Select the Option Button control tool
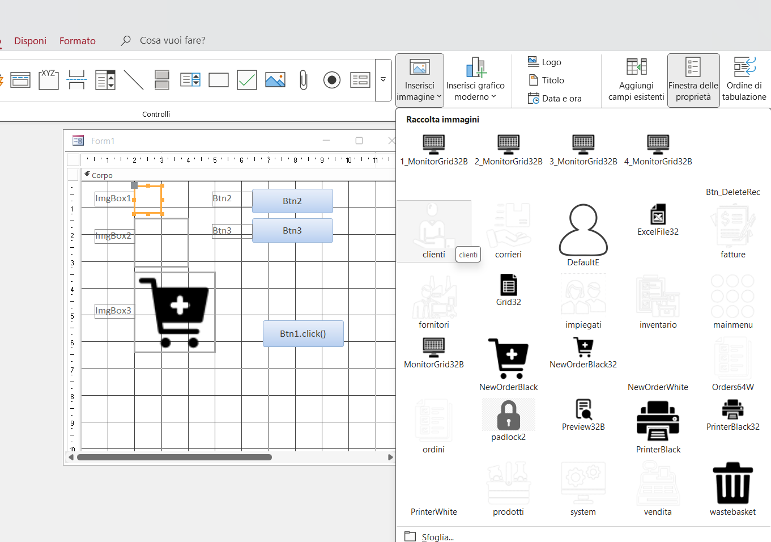 point(331,80)
